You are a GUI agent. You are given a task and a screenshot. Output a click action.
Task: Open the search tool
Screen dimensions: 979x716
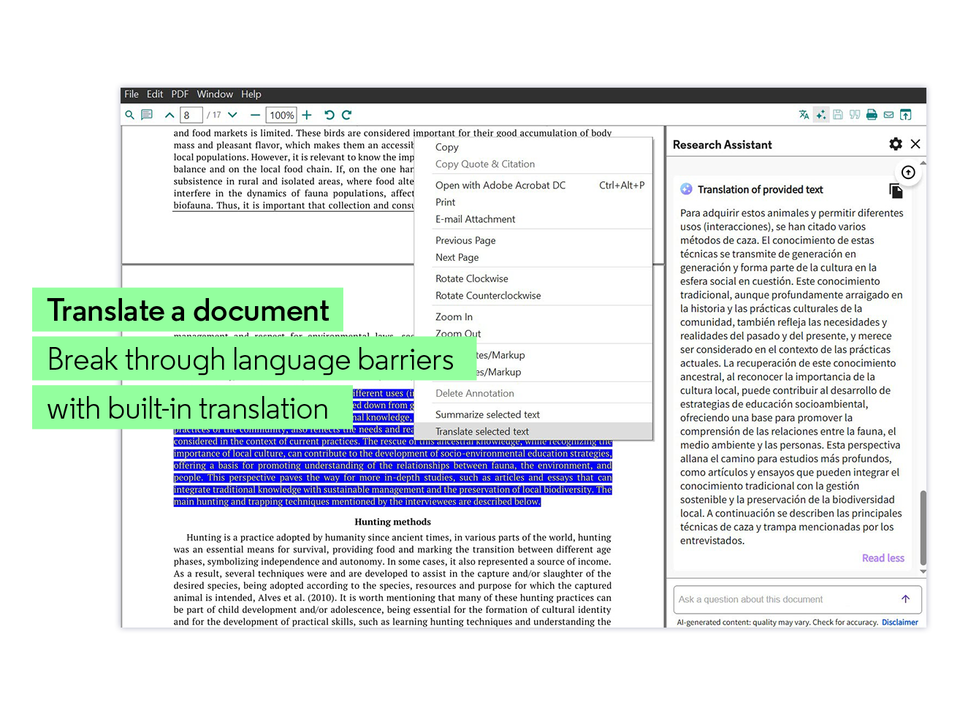(x=130, y=115)
